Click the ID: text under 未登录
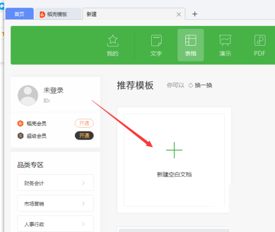The height and width of the screenshot is (232, 275). coord(47,101)
